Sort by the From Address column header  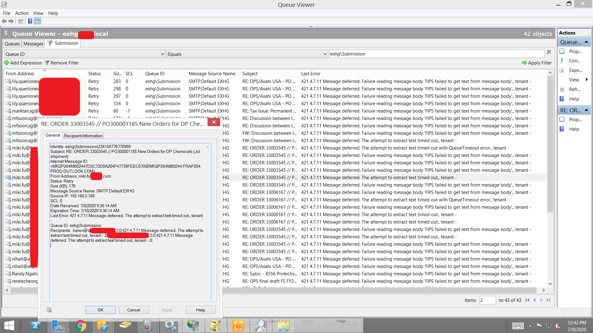click(45, 74)
